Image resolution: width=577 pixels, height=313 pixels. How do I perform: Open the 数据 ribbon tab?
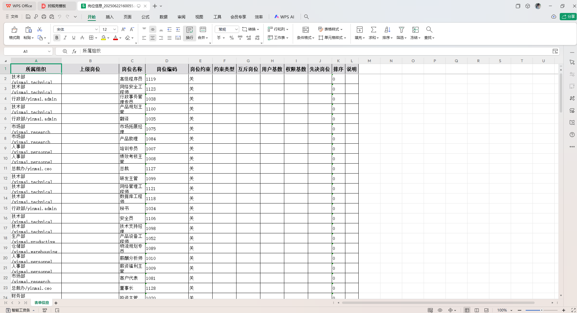click(x=163, y=17)
